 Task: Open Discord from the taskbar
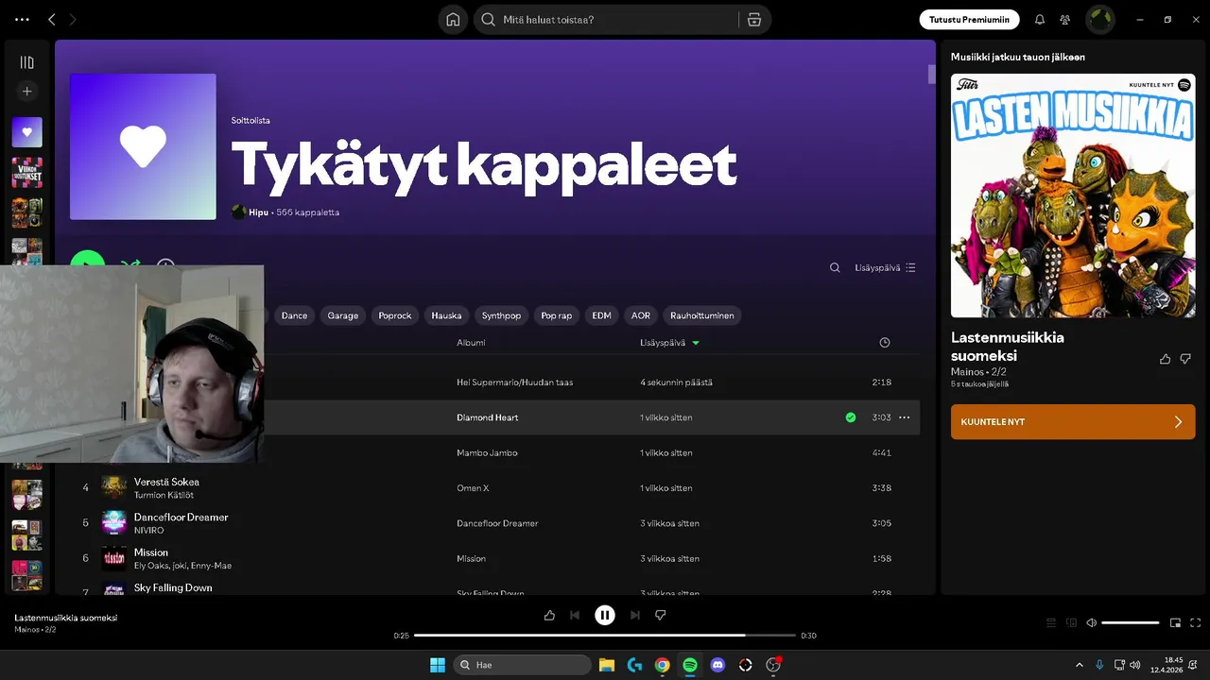click(x=717, y=665)
